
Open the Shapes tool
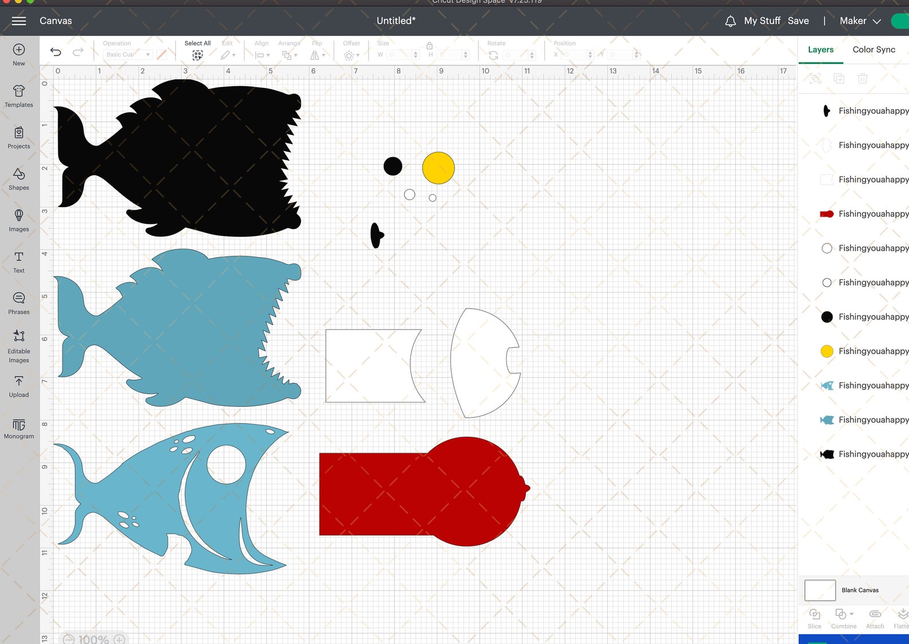pyautogui.click(x=19, y=179)
